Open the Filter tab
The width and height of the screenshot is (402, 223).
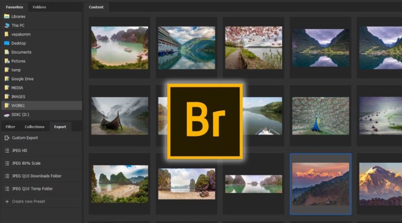10,127
